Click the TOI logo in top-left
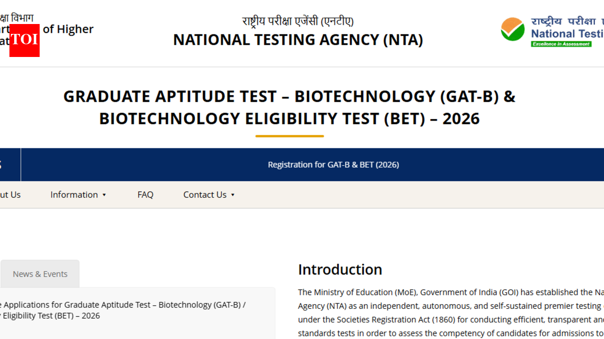The image size is (604, 339). [x=24, y=41]
